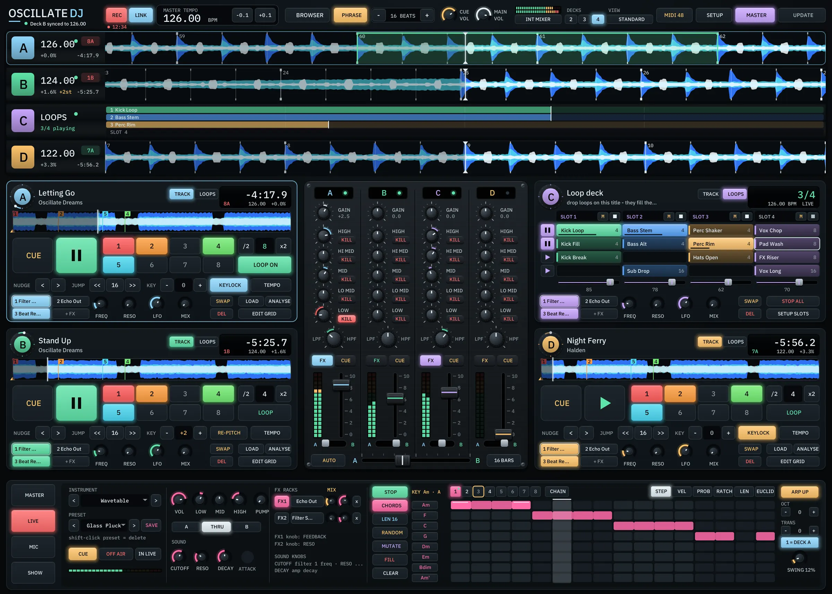The height and width of the screenshot is (594, 832).
Task: Double Deck D loop length with x2
Action: pyautogui.click(x=812, y=394)
